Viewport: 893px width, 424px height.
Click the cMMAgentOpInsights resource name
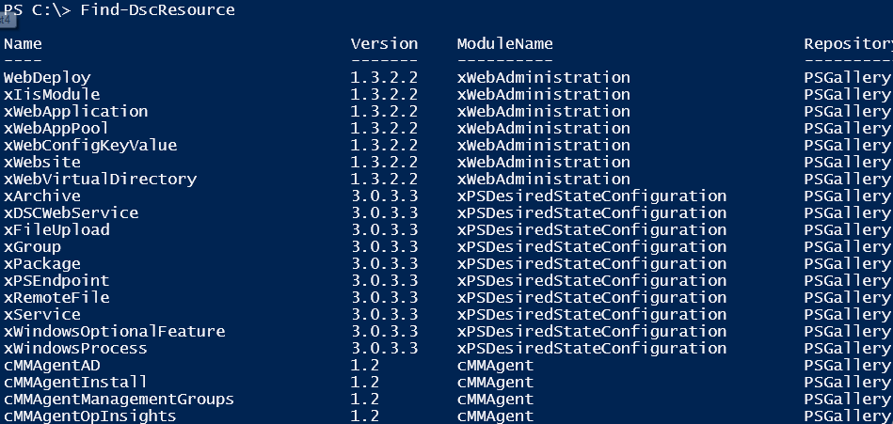point(90,416)
